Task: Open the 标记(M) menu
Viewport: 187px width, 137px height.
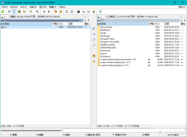Action: (x=14, y=7)
